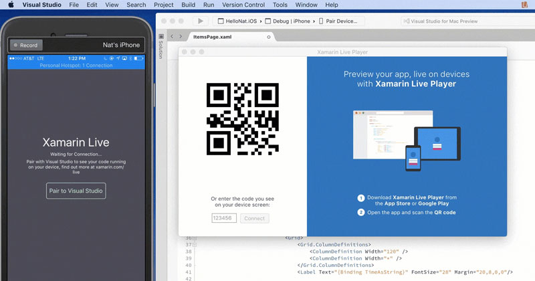535x281 pixels.
Task: Click the Connect button
Action: (x=255, y=218)
